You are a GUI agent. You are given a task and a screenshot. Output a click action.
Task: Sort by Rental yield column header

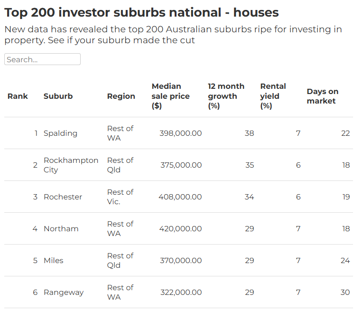tap(273, 96)
